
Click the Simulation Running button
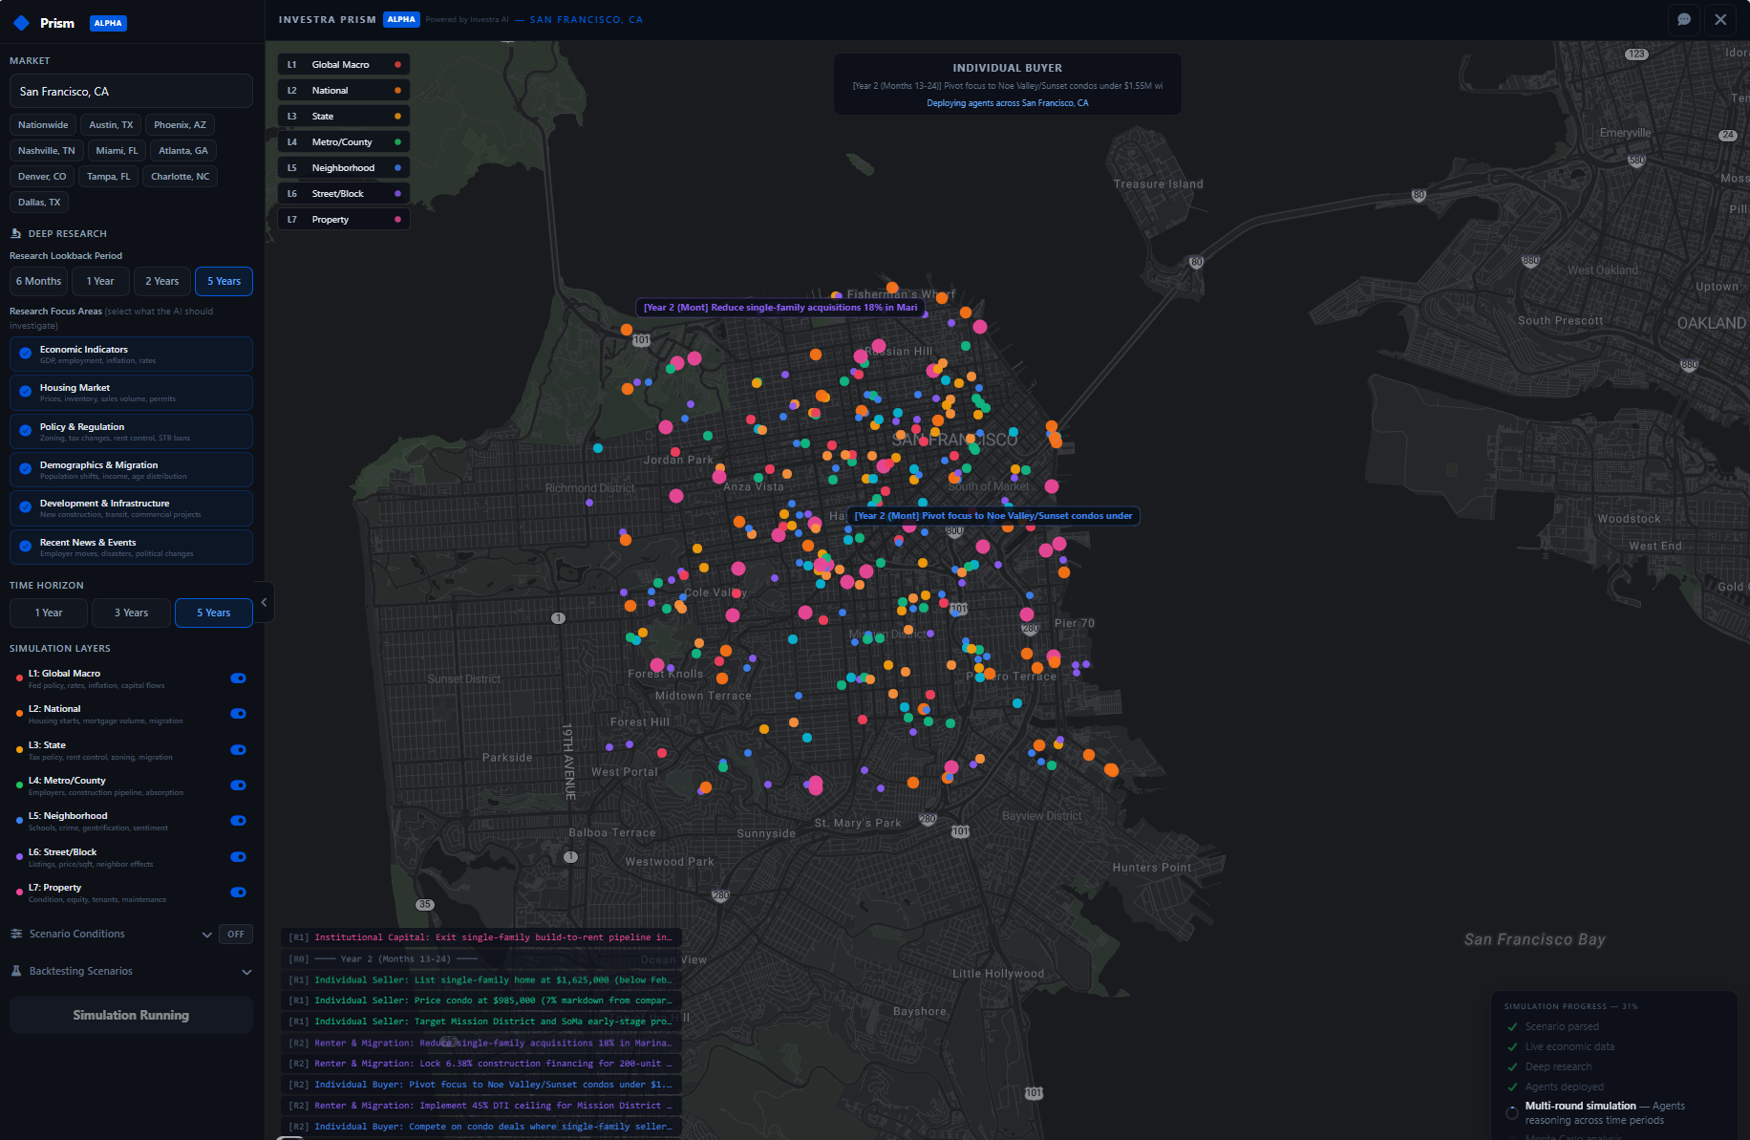pyautogui.click(x=130, y=1015)
